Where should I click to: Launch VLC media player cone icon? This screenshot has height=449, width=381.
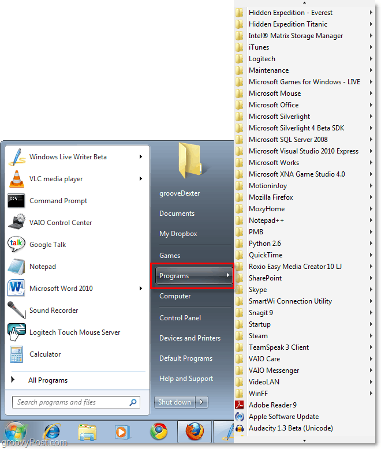17,179
